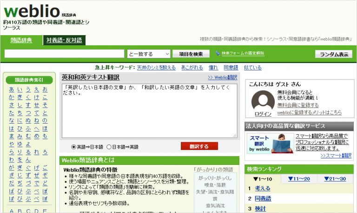
Task: Open index letter な
Action: click(12, 120)
